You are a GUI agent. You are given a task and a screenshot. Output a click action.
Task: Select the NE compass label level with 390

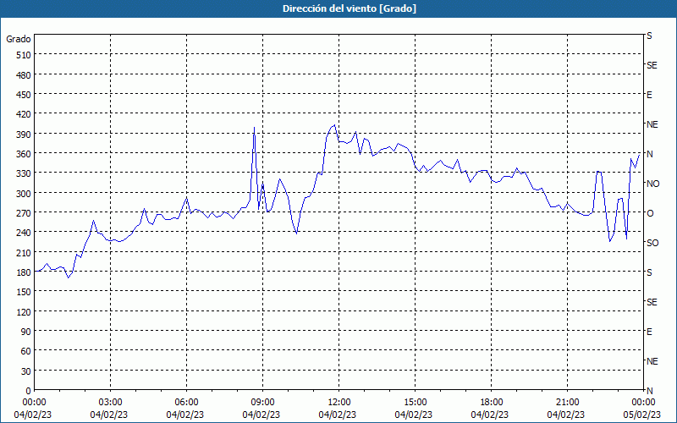pos(652,124)
